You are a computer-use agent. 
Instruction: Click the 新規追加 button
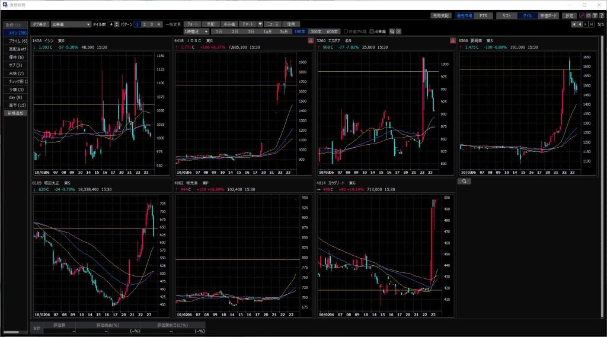(x=14, y=113)
